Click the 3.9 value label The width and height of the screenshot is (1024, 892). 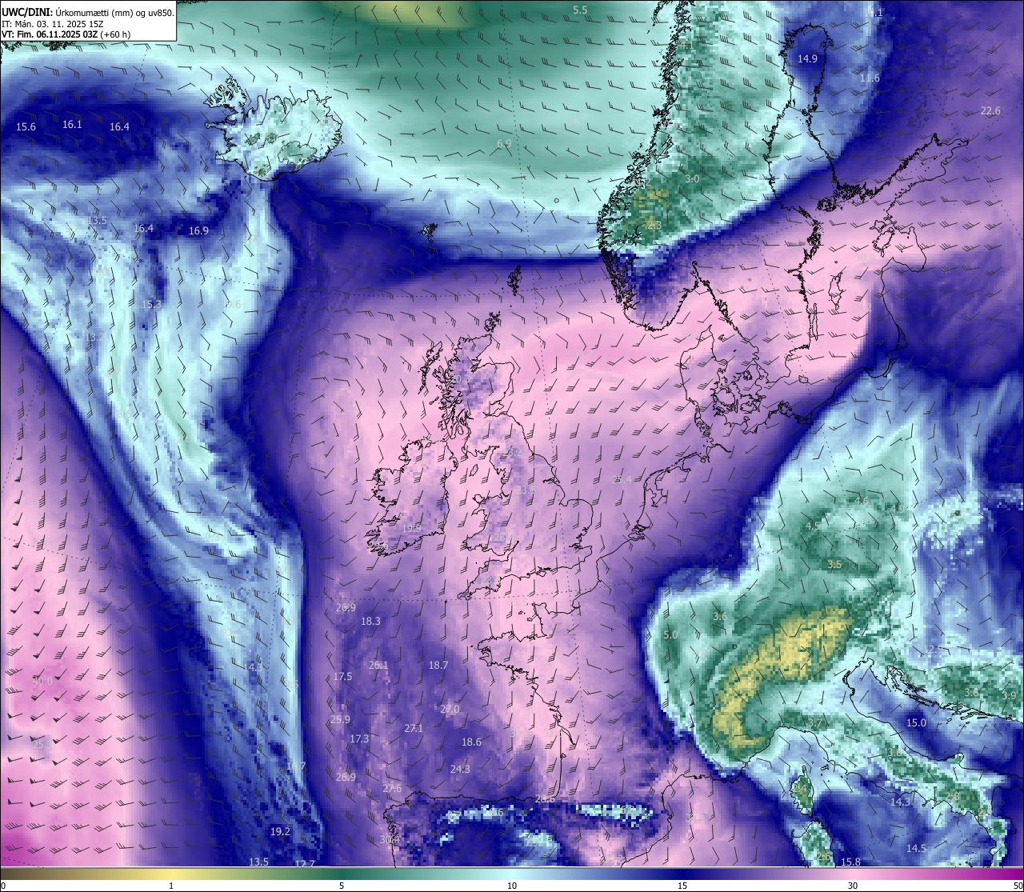pos(1009,696)
